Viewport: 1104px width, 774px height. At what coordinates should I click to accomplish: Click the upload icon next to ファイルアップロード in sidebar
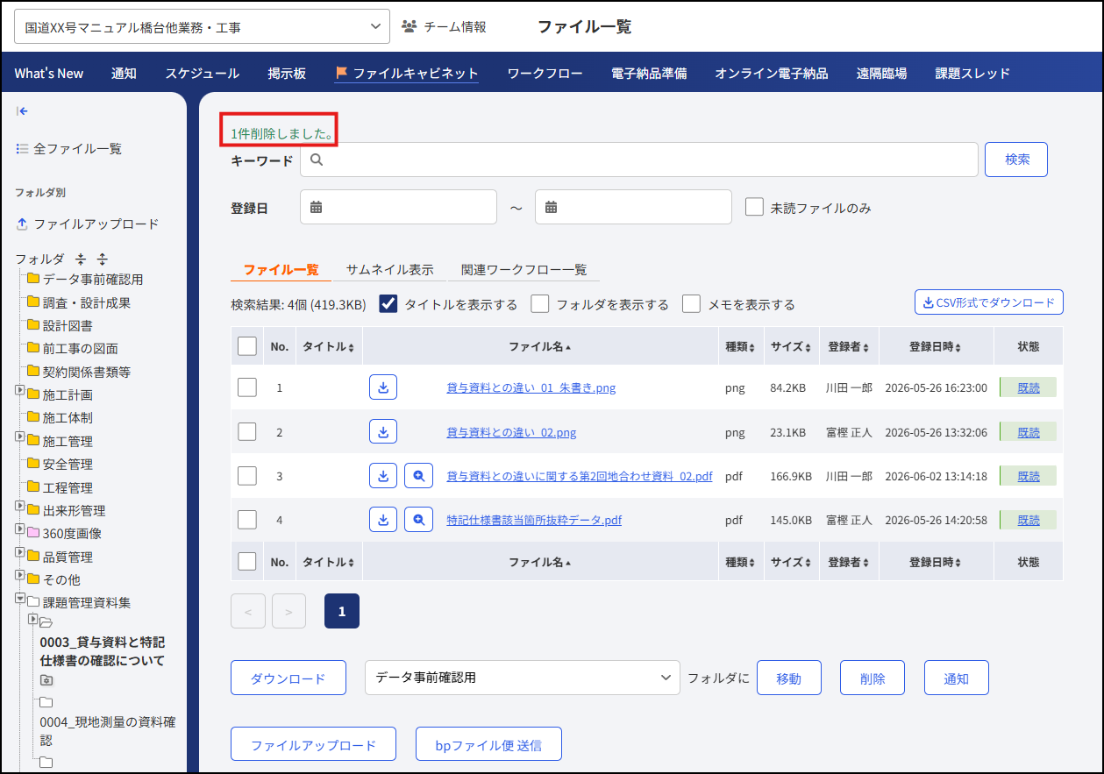(22, 224)
